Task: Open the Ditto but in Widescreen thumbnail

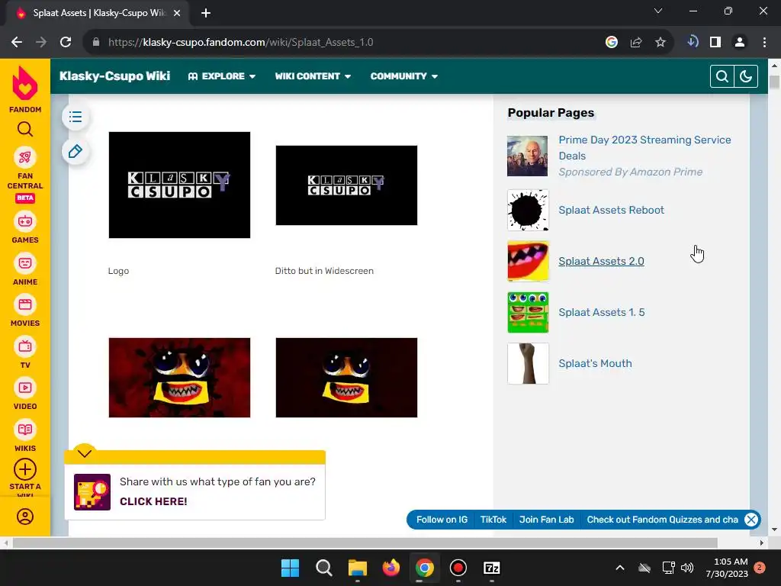Action: click(x=346, y=185)
